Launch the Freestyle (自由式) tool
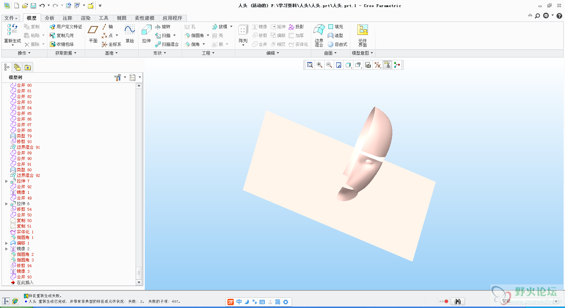Viewport: 565px width, 308px height. 338,44
